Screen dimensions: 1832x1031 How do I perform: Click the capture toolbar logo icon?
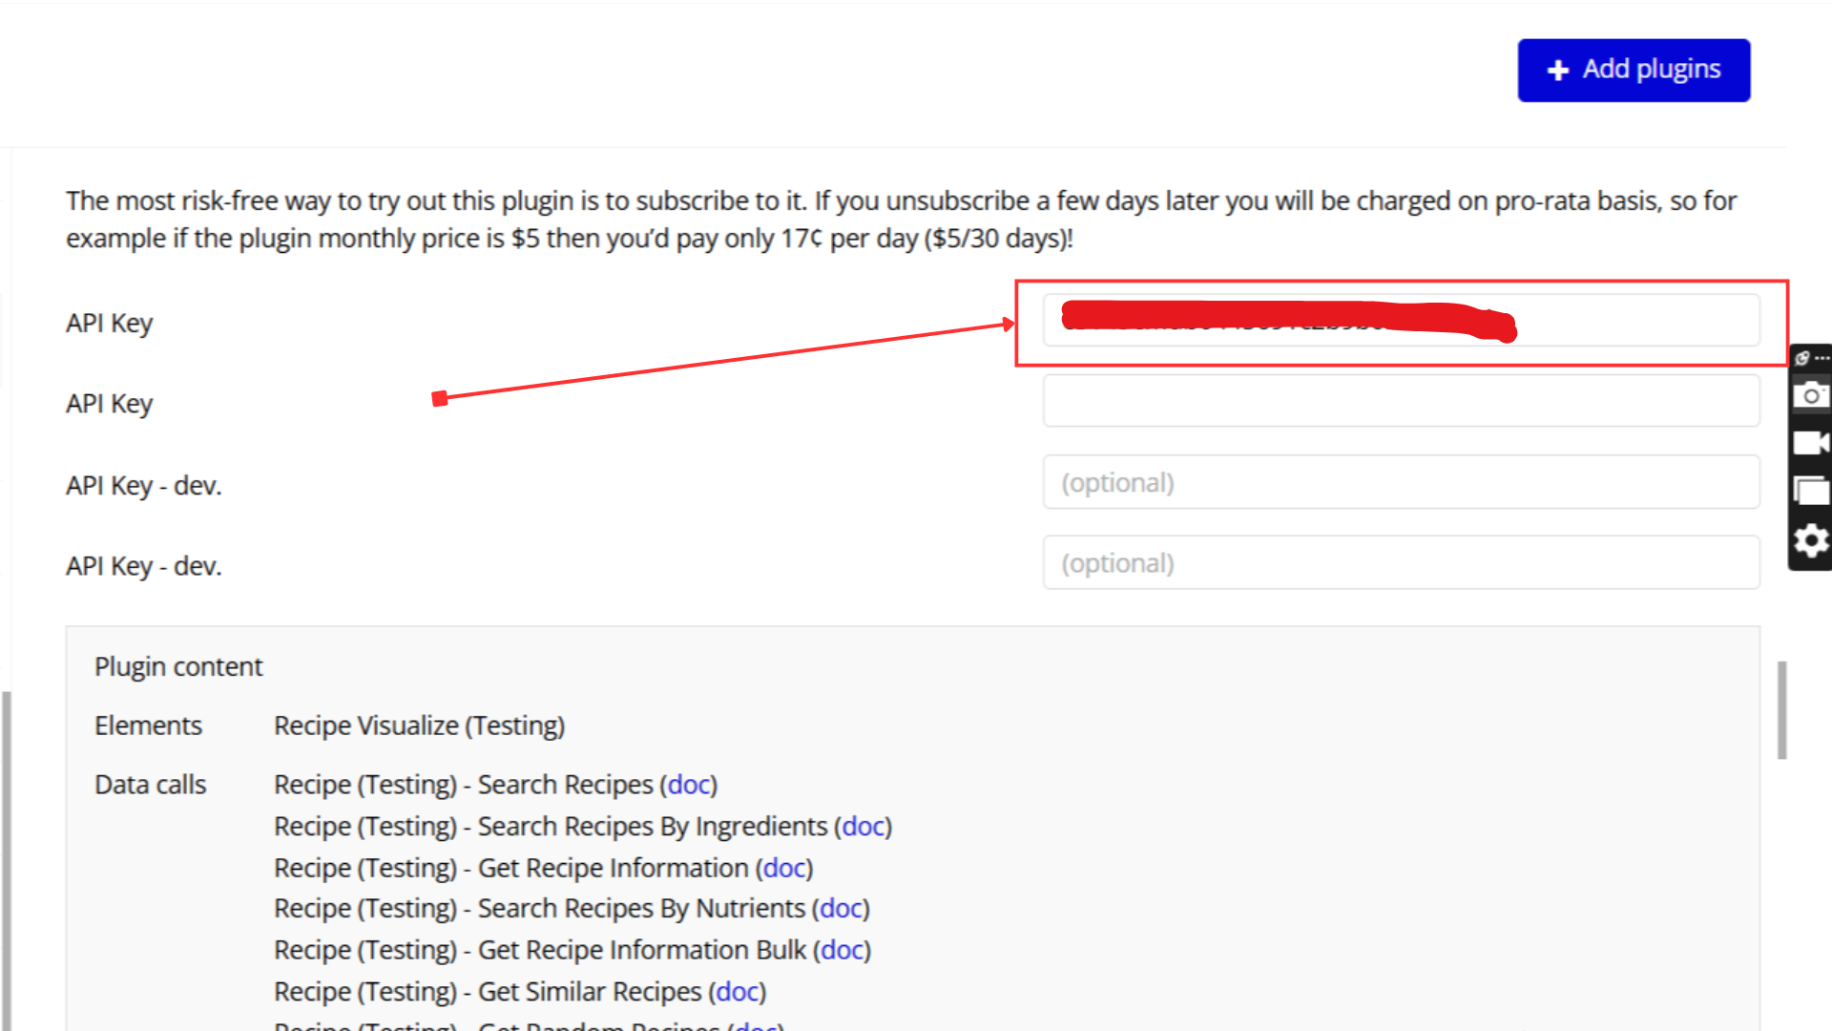pyautogui.click(x=1802, y=359)
